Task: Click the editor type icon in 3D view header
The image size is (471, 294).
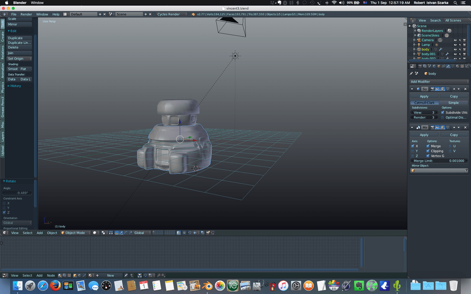Action: 6,232
